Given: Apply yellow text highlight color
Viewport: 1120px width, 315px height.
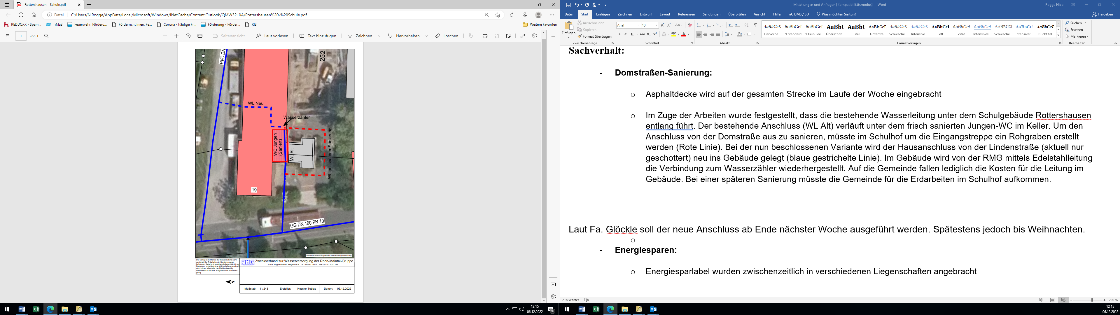Looking at the screenshot, I should (673, 34).
